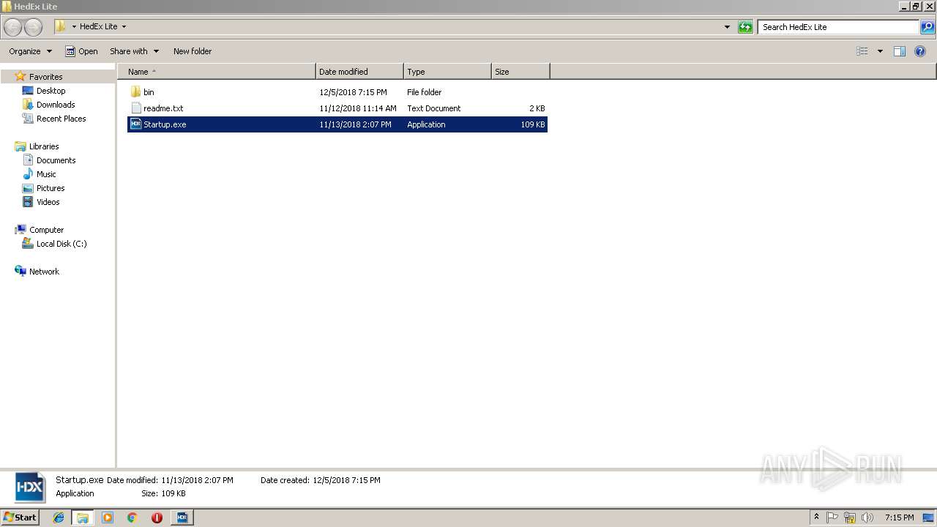Click the Back navigation arrow
937x527 pixels.
click(13, 27)
